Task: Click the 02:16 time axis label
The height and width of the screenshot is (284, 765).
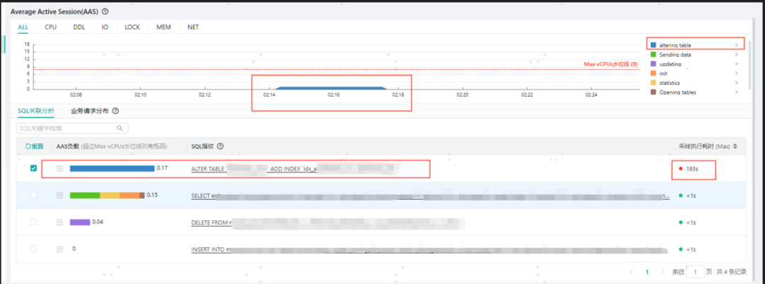Action: (x=334, y=95)
